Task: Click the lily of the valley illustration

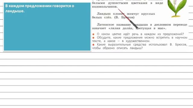Action: (177, 9)
